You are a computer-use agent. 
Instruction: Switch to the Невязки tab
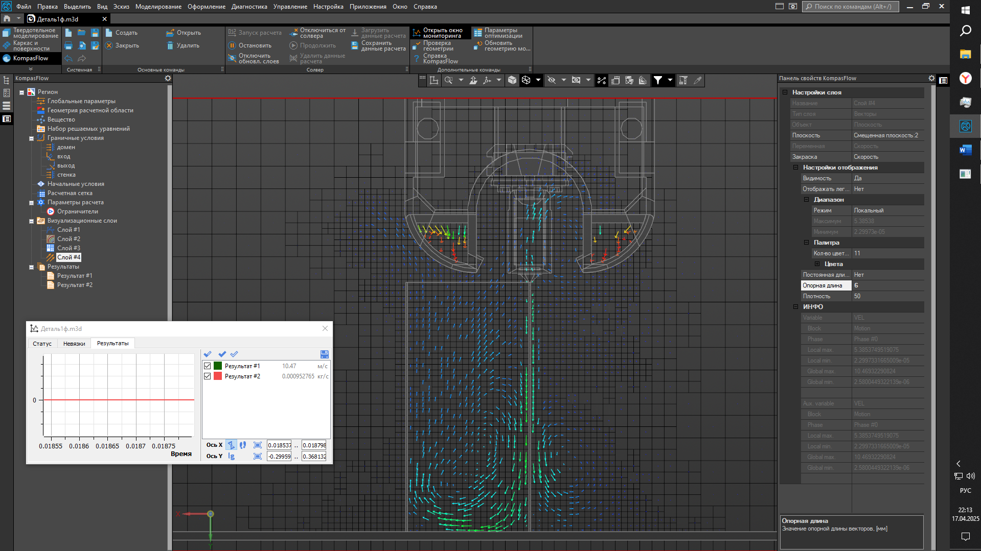[74, 344]
